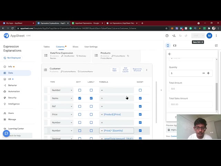Open the M account avatar
This screenshot has height=166, width=221.
(x=209, y=36)
